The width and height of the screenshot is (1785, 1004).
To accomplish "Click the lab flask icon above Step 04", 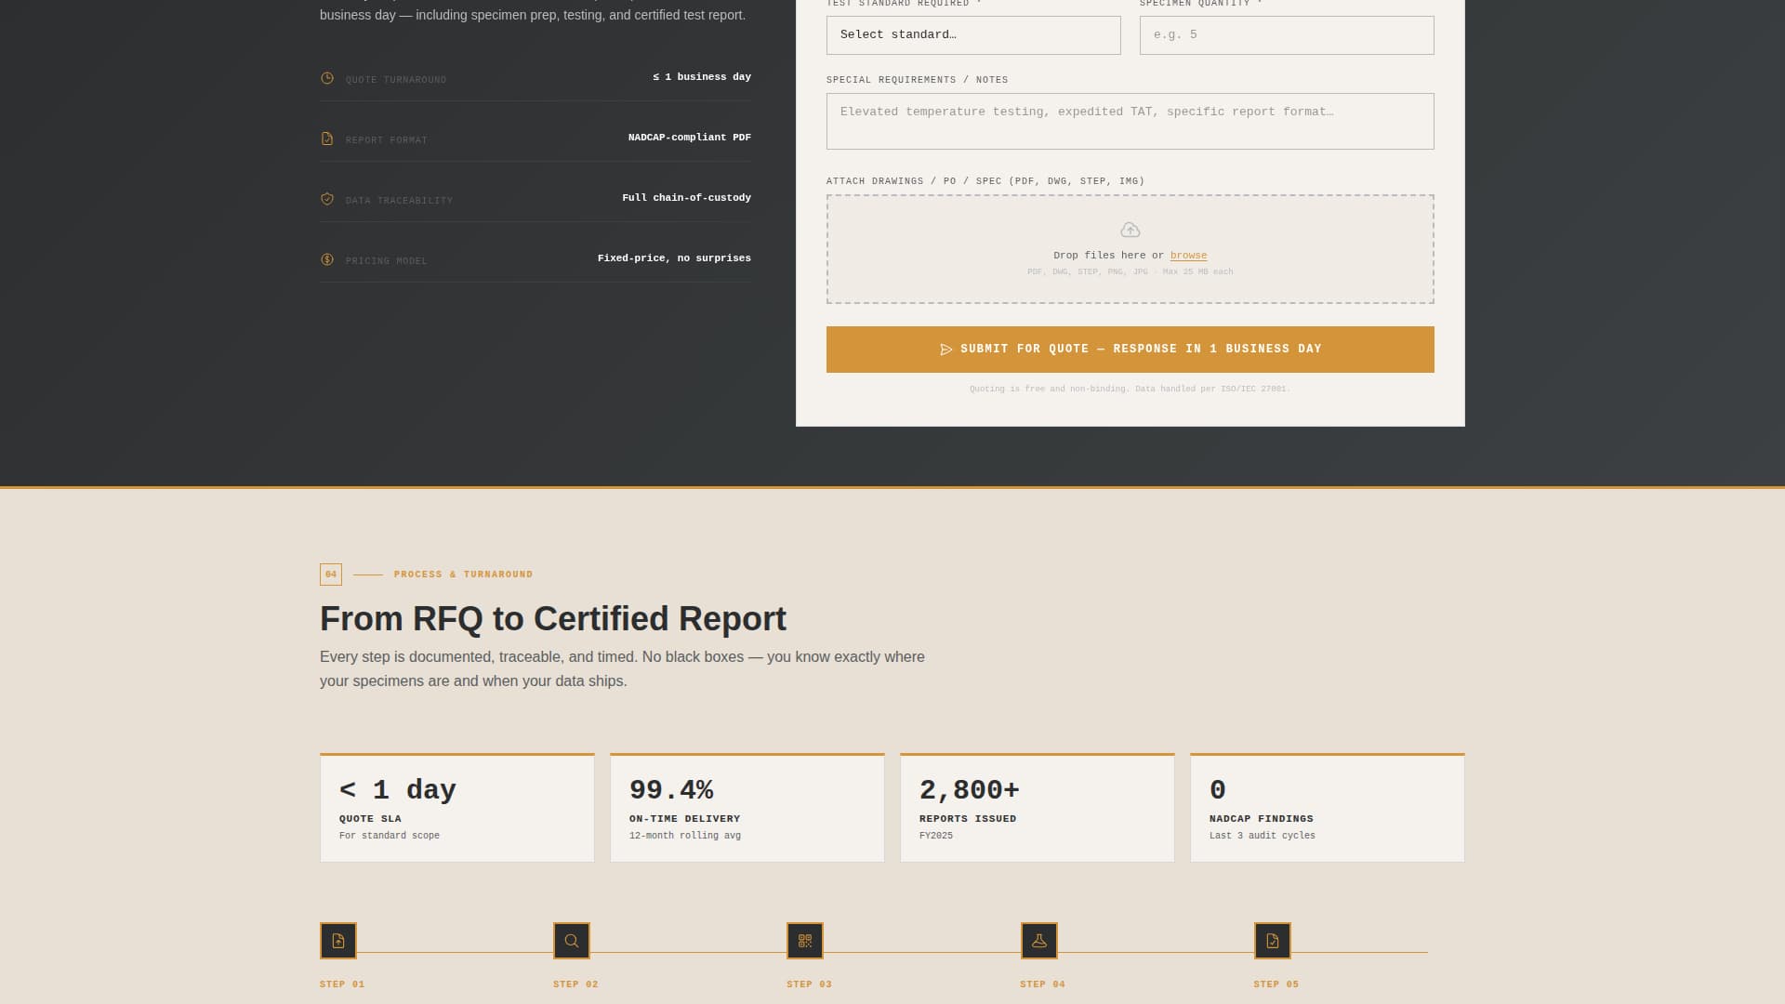I will coord(1038,940).
